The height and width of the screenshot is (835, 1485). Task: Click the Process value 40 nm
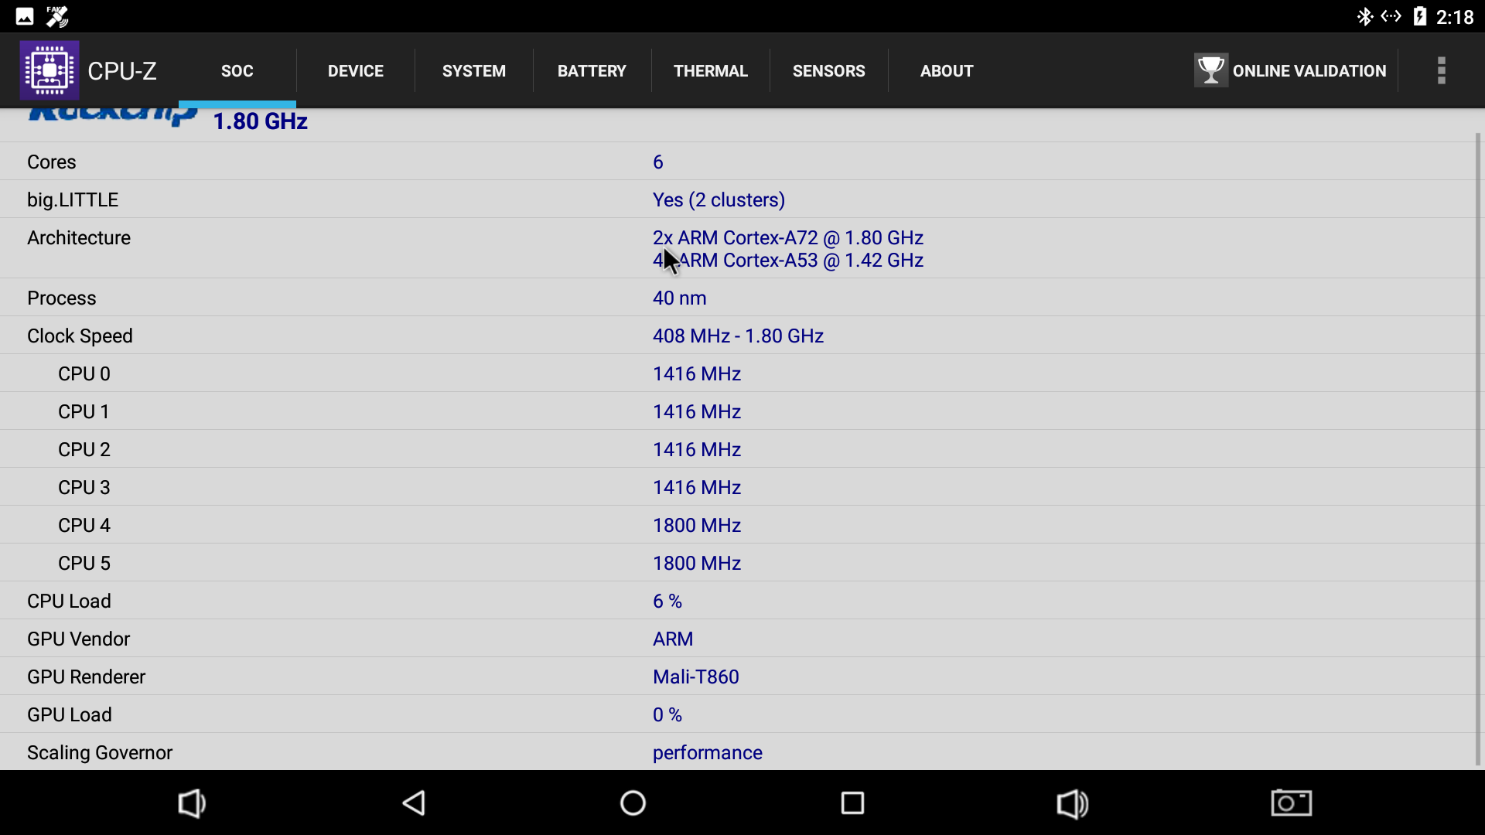click(679, 298)
